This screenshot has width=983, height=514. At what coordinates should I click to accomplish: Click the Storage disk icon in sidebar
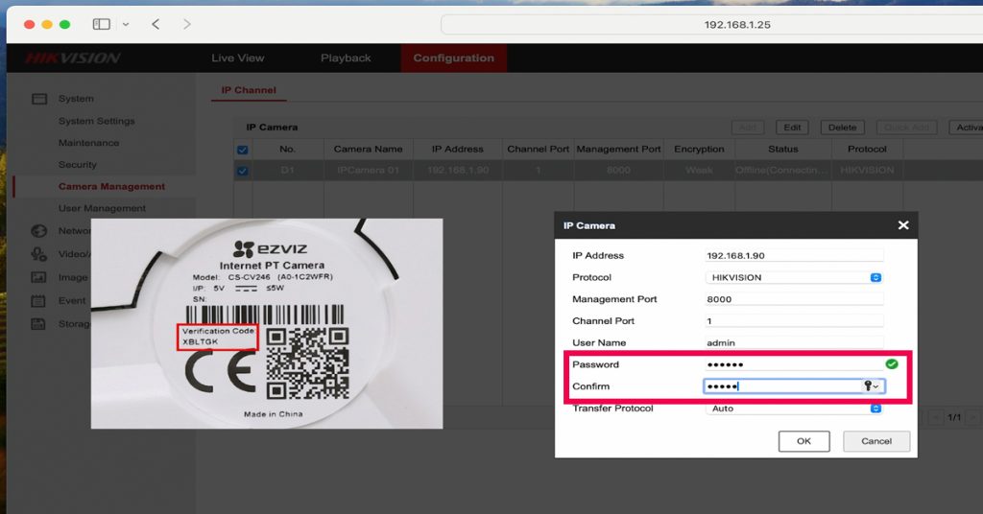pyautogui.click(x=39, y=324)
